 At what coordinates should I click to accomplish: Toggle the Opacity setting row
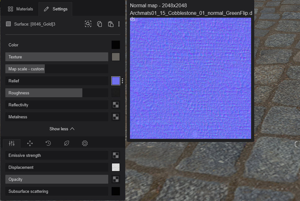[57, 179]
